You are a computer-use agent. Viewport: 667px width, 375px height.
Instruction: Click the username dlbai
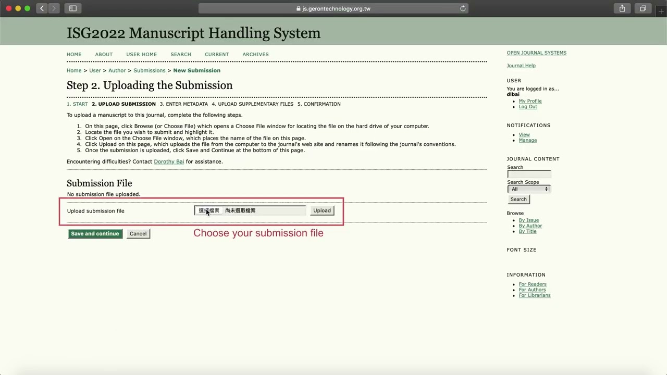tap(513, 94)
